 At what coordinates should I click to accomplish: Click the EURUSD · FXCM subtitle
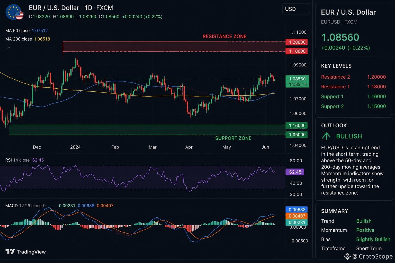pyautogui.click(x=339, y=22)
